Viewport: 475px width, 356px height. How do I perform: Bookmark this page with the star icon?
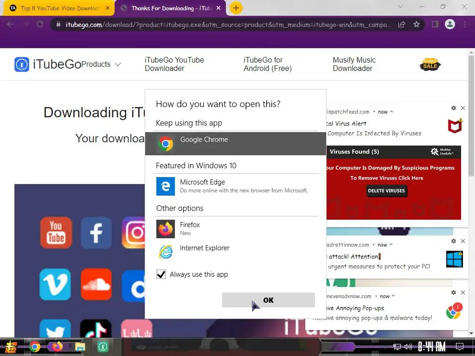point(417,24)
